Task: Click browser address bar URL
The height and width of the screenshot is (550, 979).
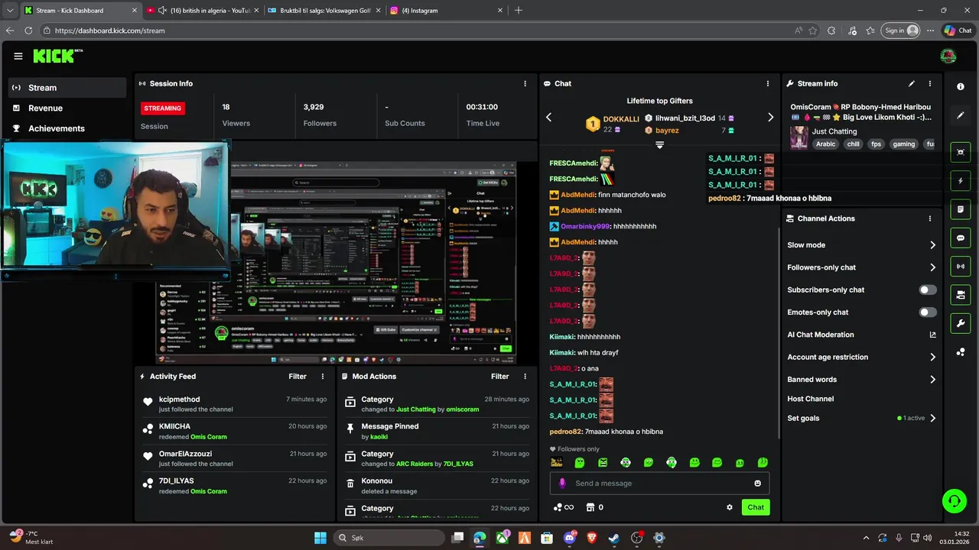Action: (110, 31)
